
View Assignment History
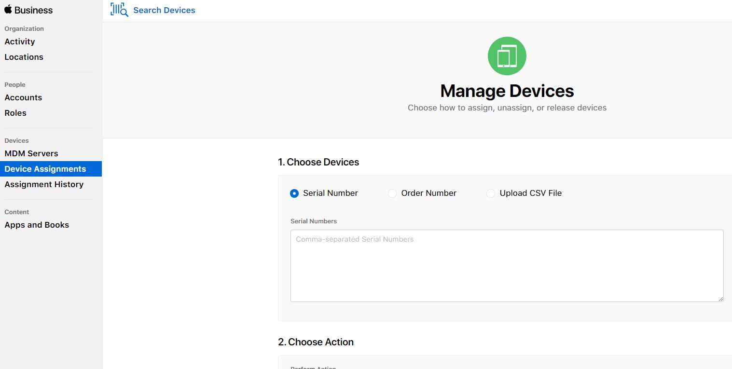point(44,184)
